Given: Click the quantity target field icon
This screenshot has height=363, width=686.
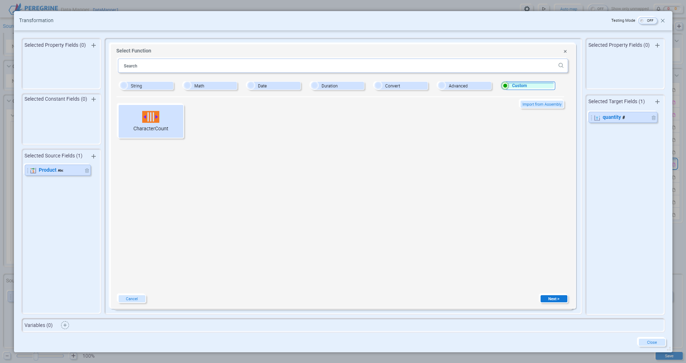Looking at the screenshot, I should [x=597, y=118].
